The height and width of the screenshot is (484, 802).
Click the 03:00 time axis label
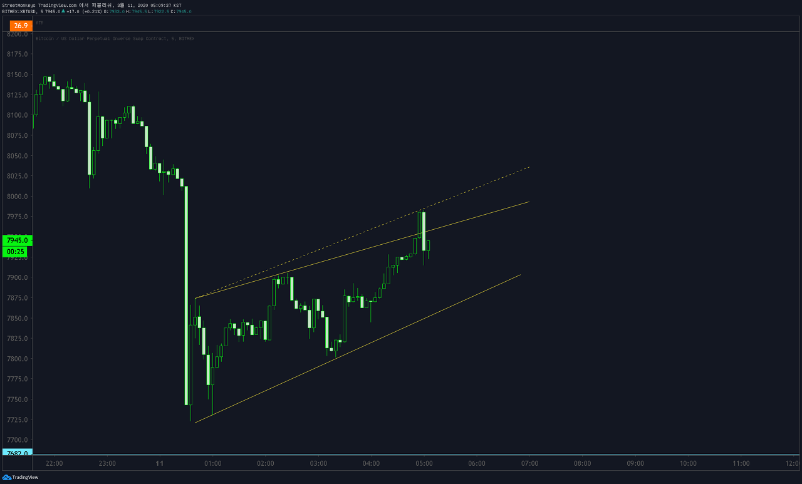318,463
